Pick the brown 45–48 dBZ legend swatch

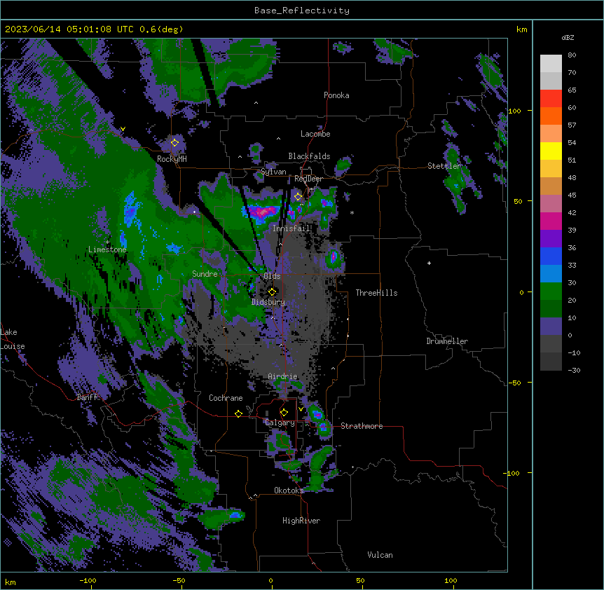click(x=551, y=186)
